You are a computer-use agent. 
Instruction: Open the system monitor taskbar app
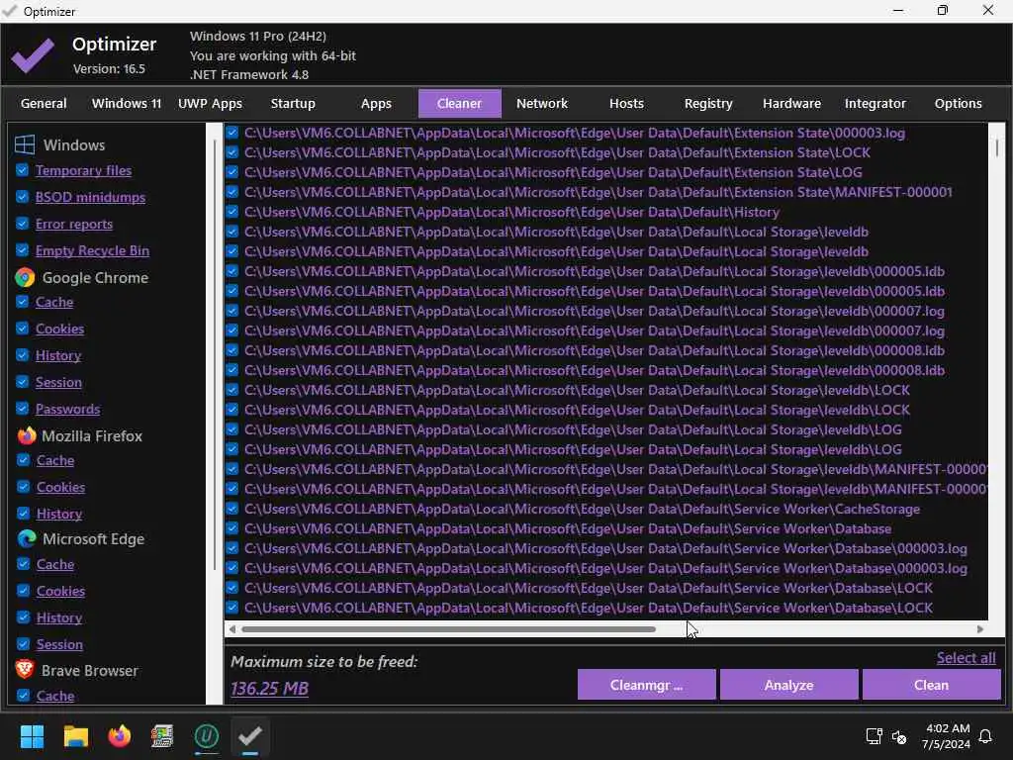(x=162, y=736)
